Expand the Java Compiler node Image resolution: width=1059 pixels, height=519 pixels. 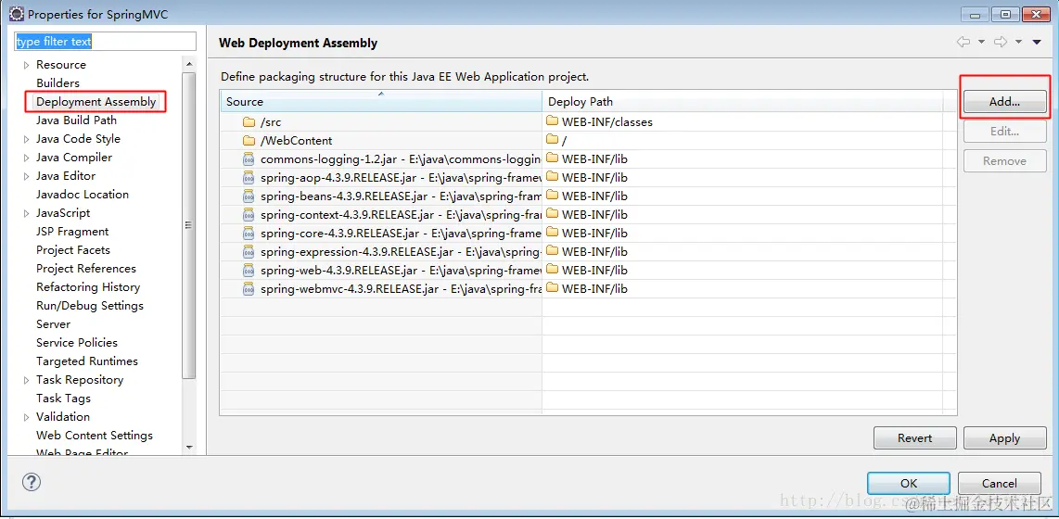[26, 158]
